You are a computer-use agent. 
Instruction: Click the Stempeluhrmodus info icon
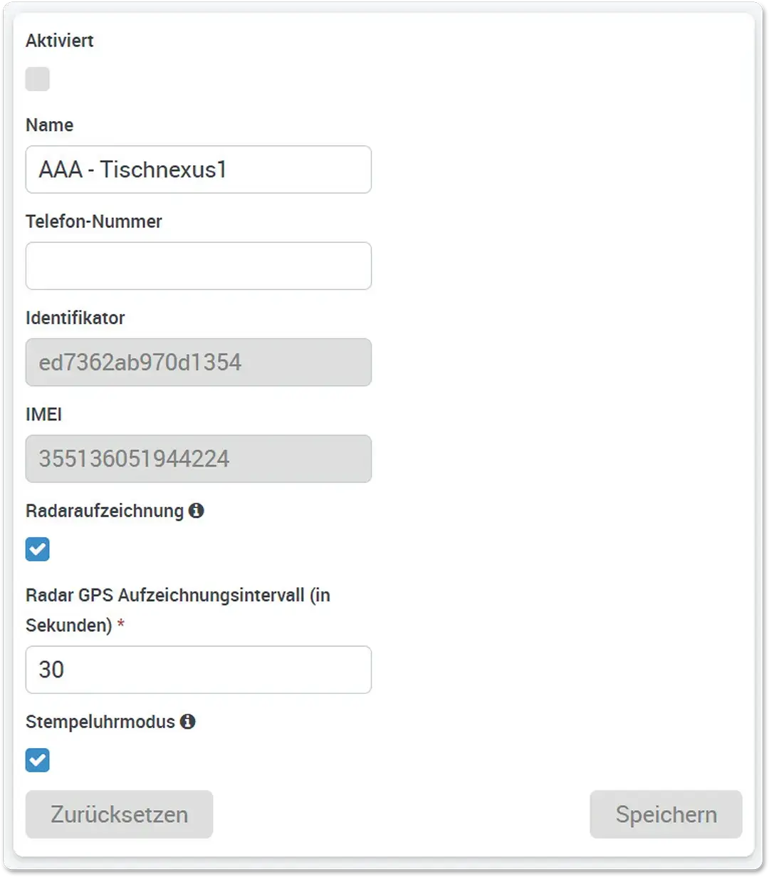coord(187,722)
